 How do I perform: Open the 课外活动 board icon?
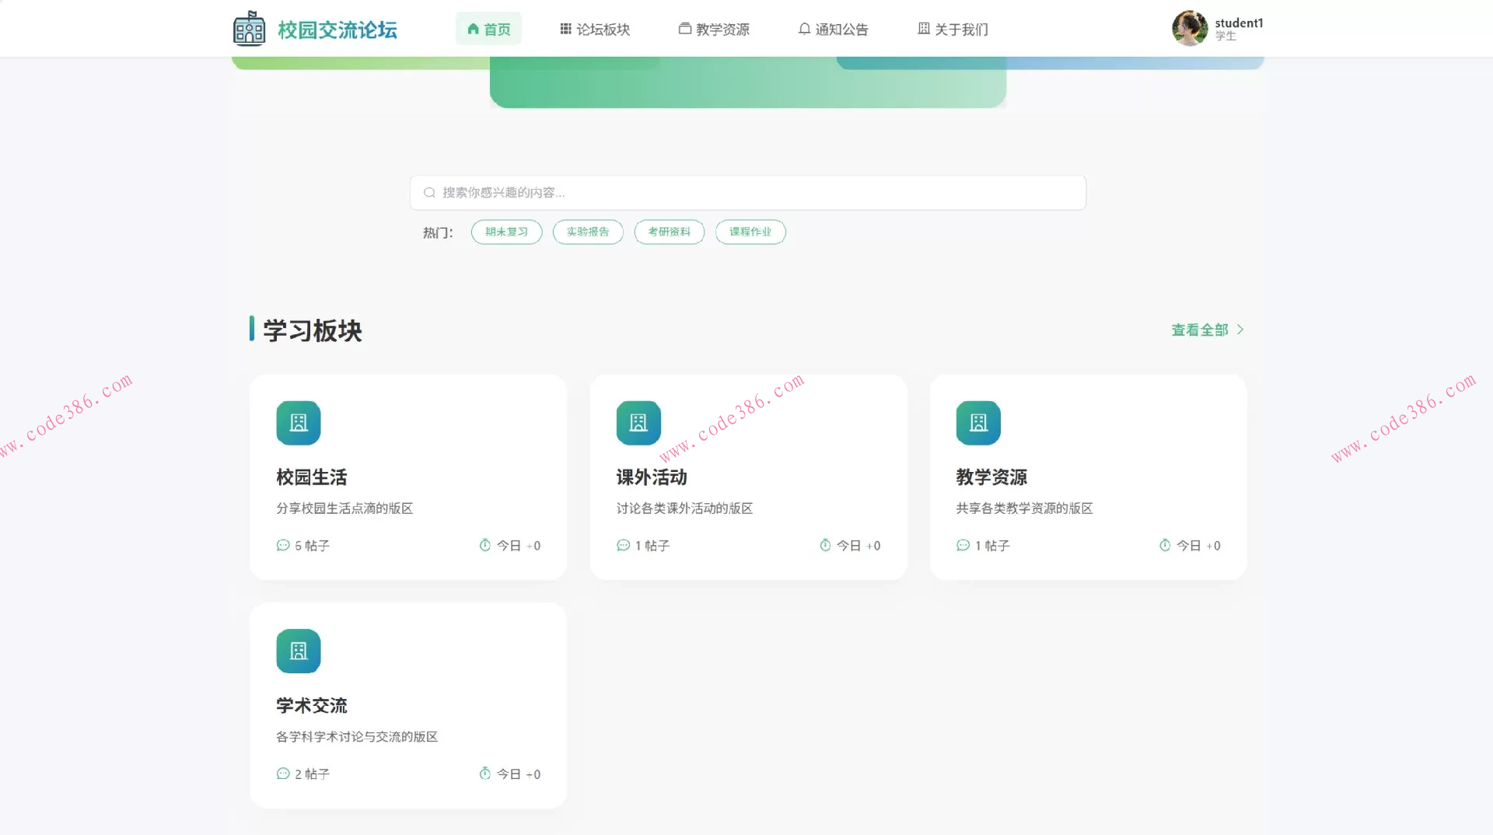[x=638, y=422]
